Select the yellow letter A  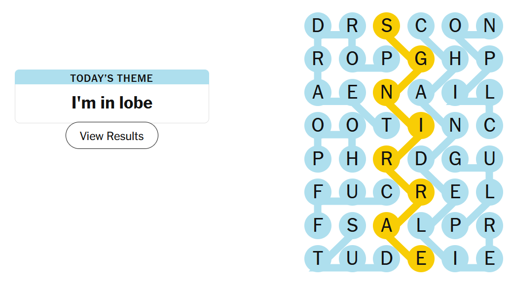[x=387, y=225]
